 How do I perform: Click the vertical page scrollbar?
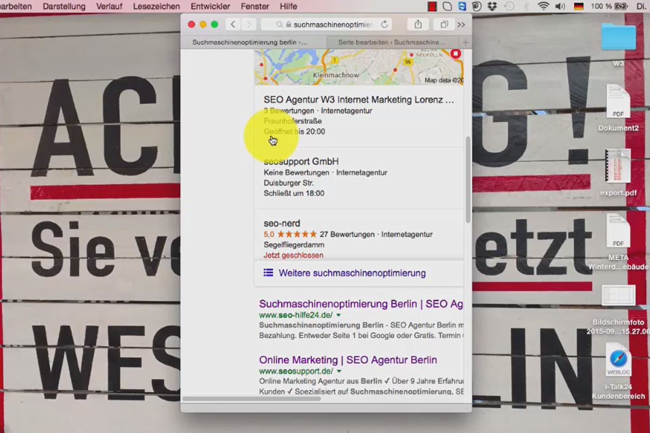pos(468,180)
